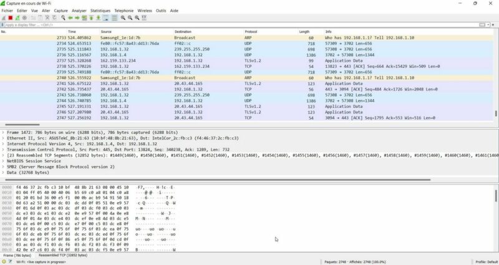The image size is (499, 265).
Task: Open the Aide menu
Action: point(174,11)
